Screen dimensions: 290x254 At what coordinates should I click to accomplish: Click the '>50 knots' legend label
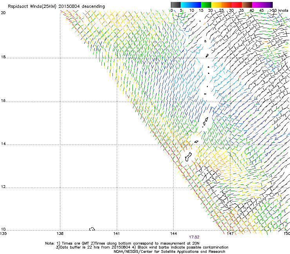(x=279, y=10)
